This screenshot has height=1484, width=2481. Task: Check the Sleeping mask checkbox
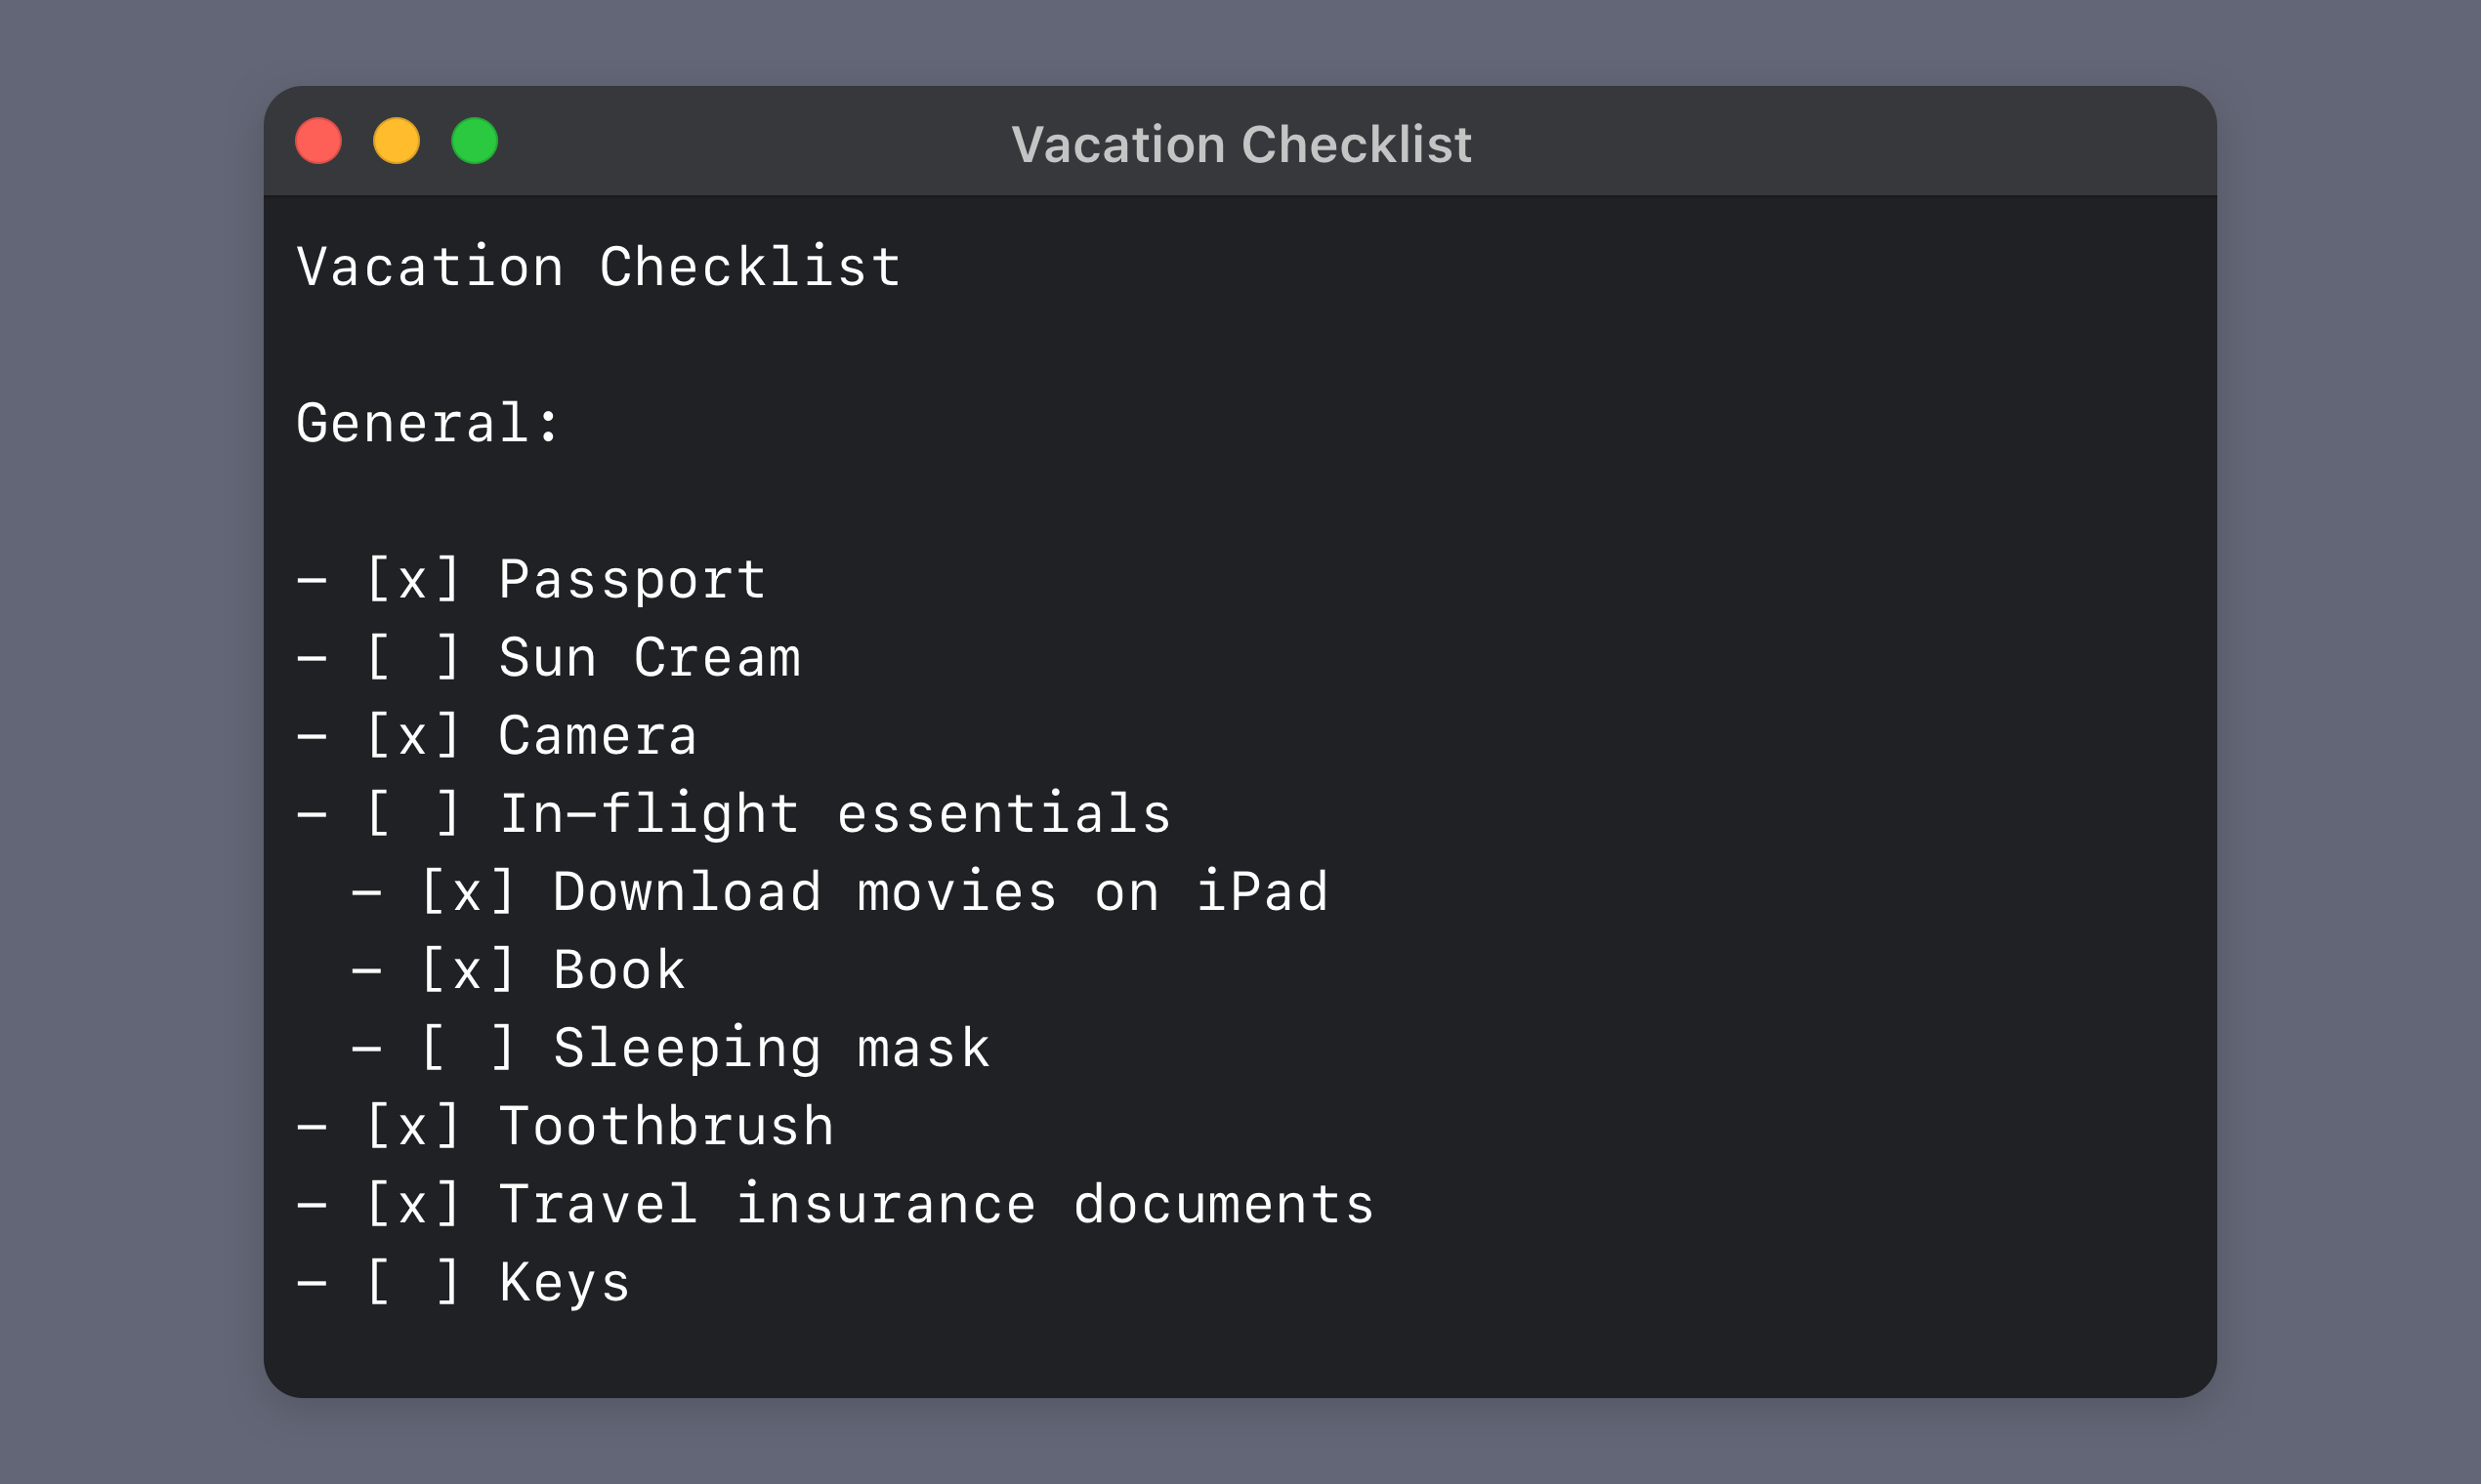pyautogui.click(x=467, y=1047)
